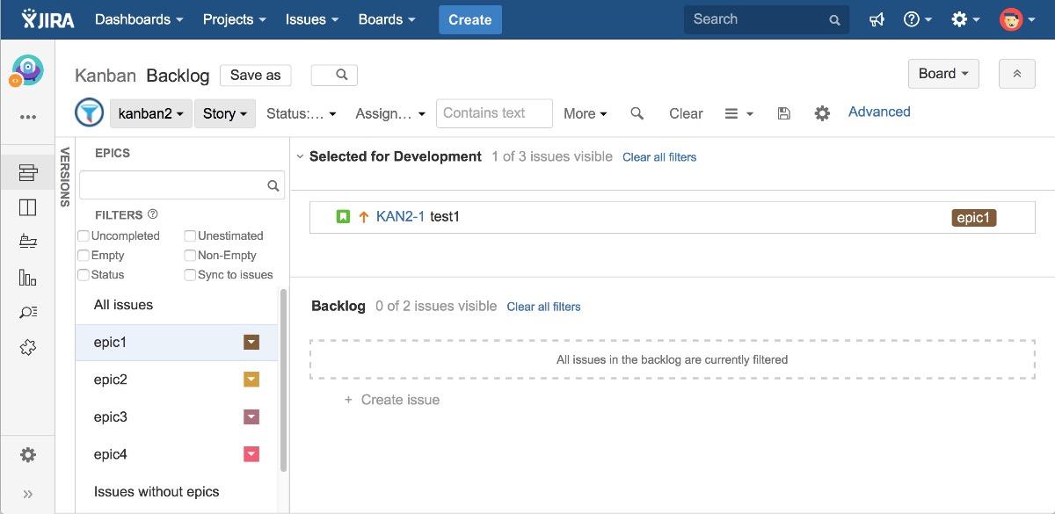Open the epic3 color swatch dropdown
This screenshot has height=514, width=1055.
[251, 416]
